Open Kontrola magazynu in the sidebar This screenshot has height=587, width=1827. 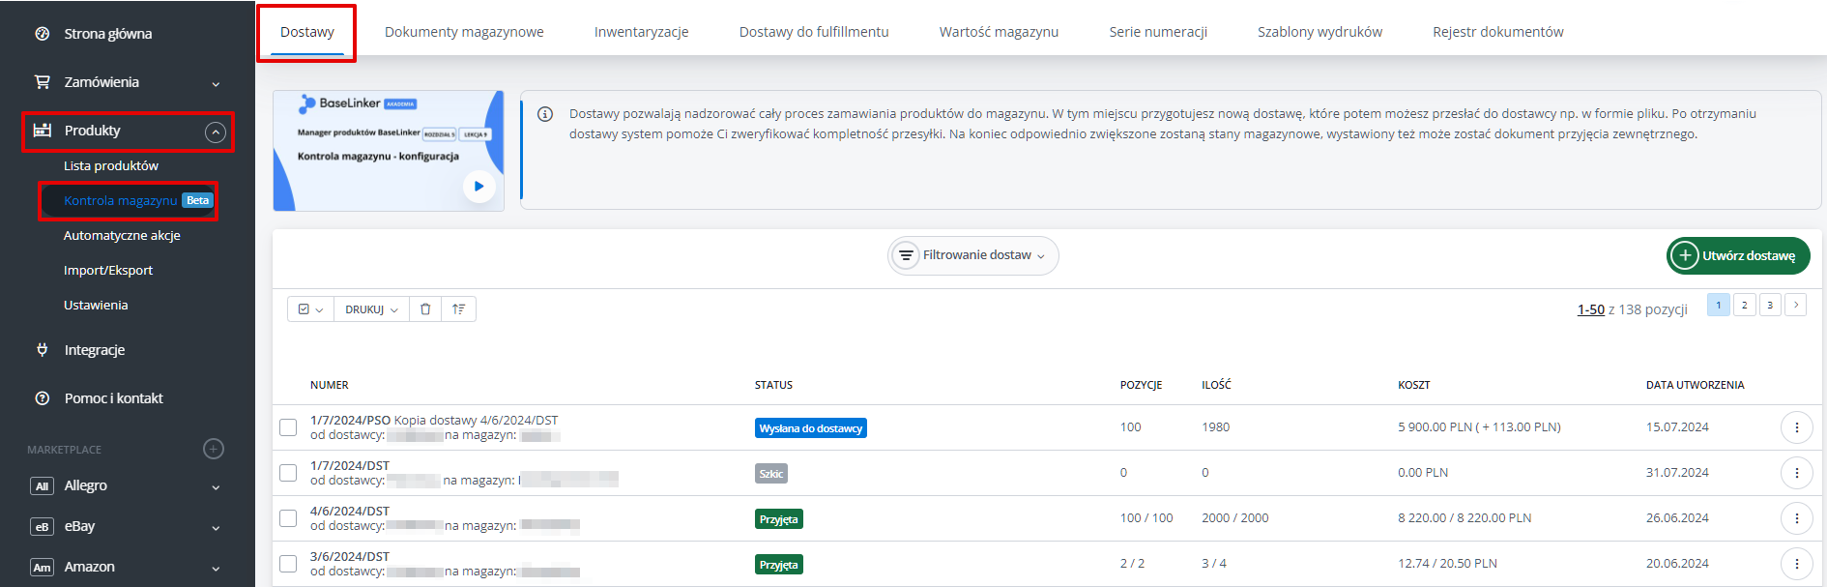(x=121, y=201)
